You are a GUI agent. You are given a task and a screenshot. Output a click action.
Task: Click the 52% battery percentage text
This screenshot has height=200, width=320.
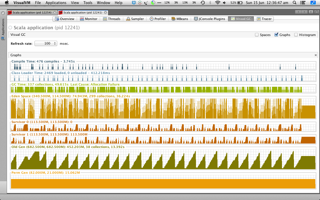(233, 3)
